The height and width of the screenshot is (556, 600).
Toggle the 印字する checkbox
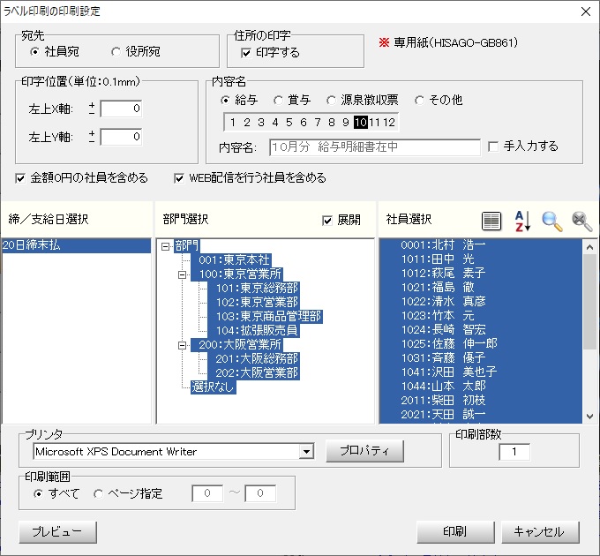pyautogui.click(x=246, y=53)
